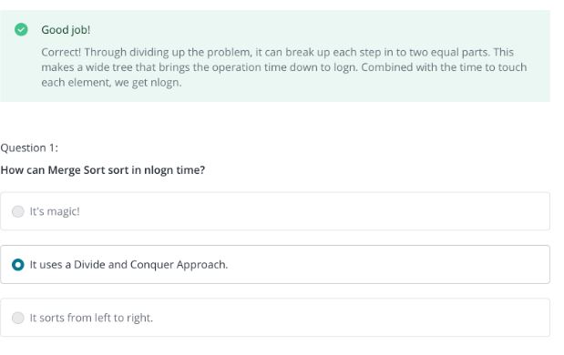This screenshot has width=564, height=355.
Task: Click "It sorts from left to right." label
Action: (91, 318)
